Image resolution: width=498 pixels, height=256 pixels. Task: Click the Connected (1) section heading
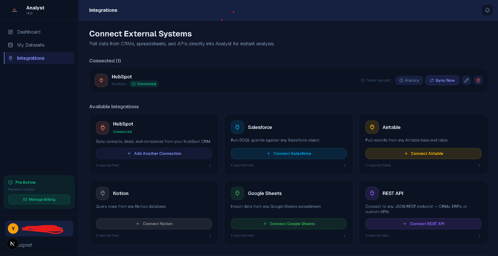[105, 61]
